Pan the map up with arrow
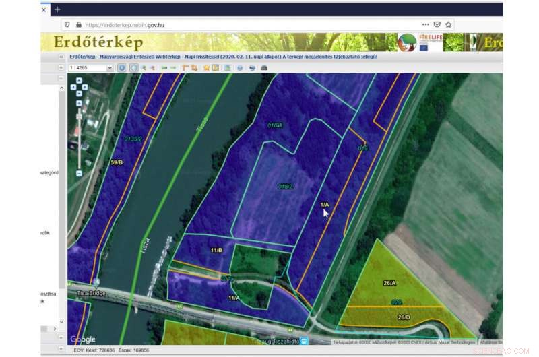 pos(79,80)
